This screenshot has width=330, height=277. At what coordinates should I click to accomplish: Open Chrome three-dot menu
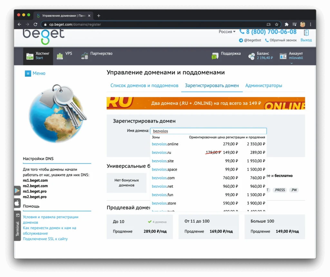coord(310,24)
